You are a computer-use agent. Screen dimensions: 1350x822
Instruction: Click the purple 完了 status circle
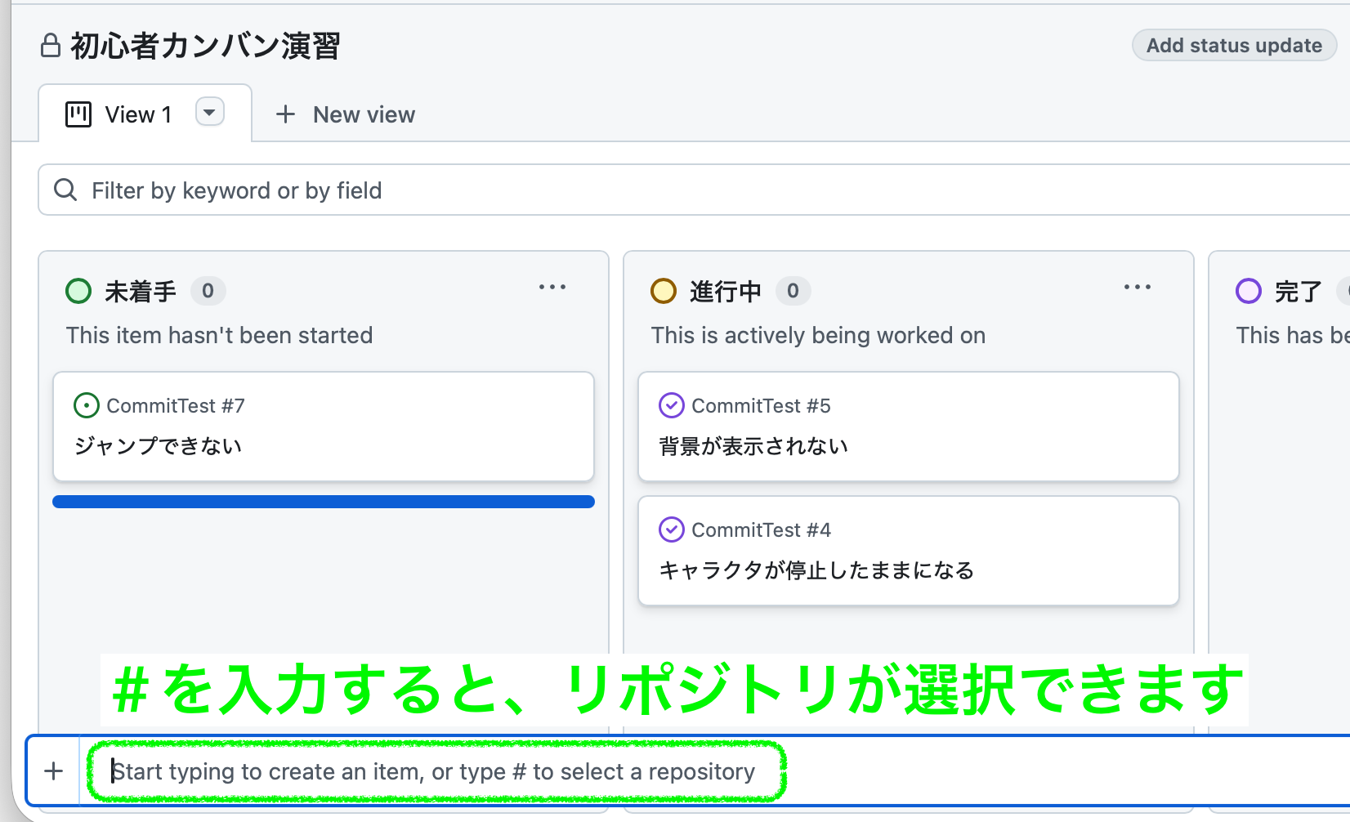pyautogui.click(x=1248, y=291)
